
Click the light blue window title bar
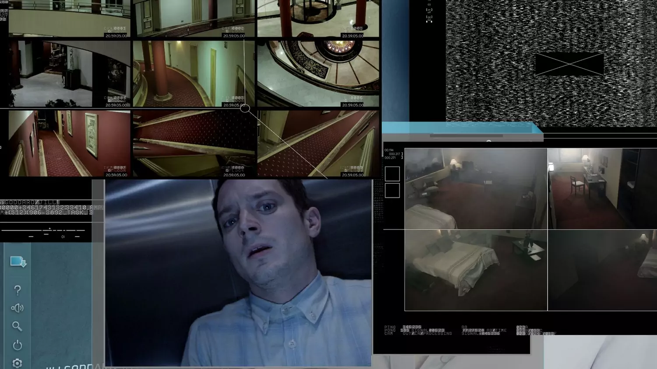(x=462, y=128)
